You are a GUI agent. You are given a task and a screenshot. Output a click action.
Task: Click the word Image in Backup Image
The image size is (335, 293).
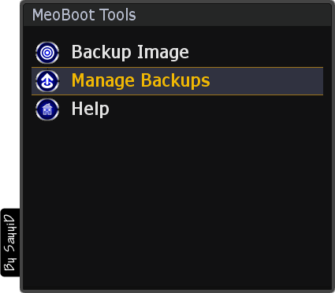(163, 53)
